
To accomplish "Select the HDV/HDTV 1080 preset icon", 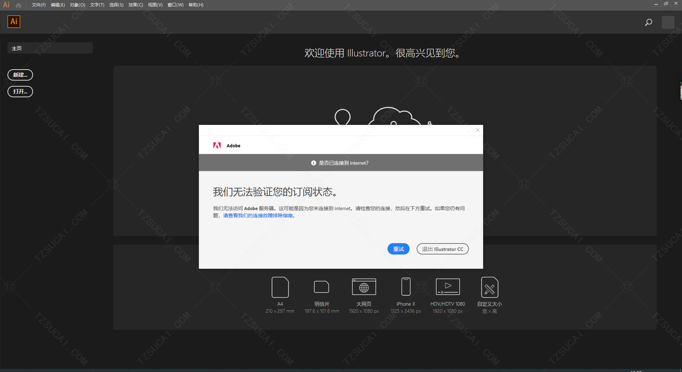I will [448, 287].
